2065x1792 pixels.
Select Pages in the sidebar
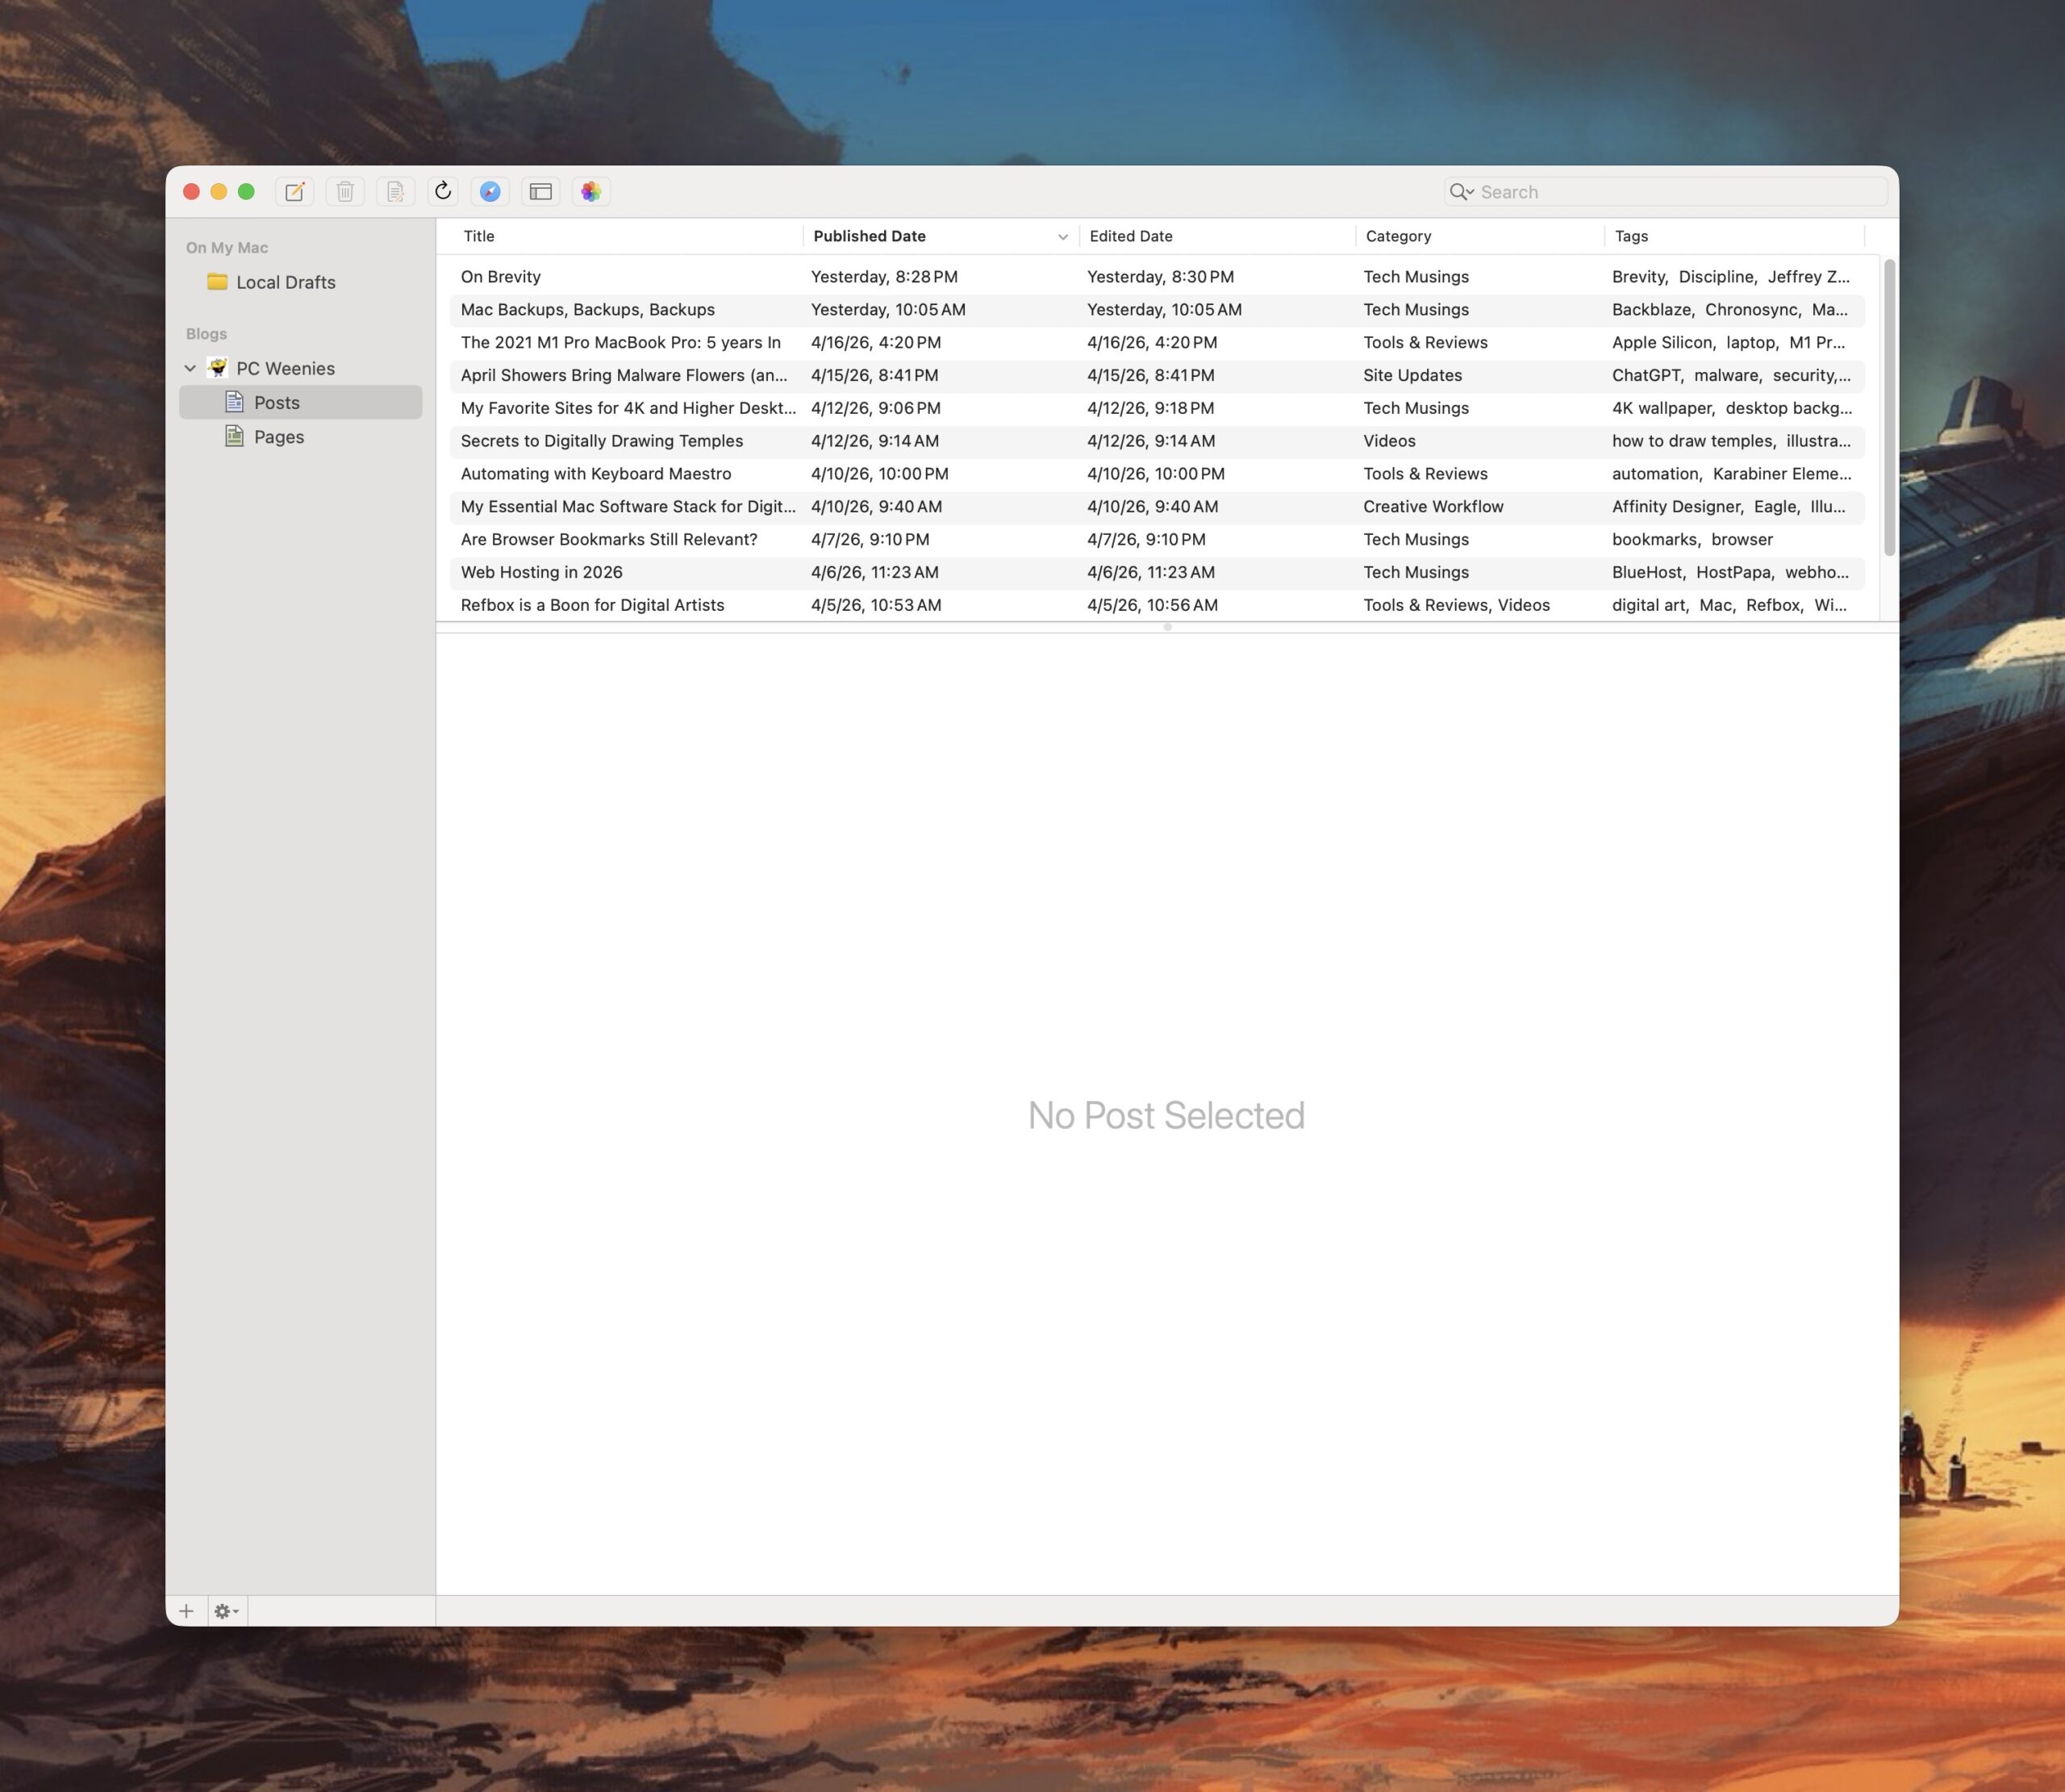pyautogui.click(x=277, y=437)
